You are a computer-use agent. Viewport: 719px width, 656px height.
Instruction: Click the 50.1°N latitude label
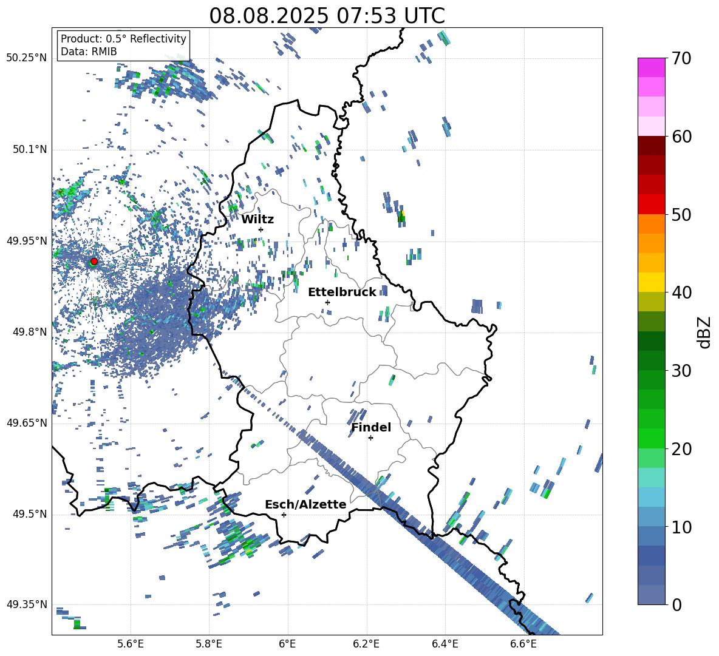[30, 150]
